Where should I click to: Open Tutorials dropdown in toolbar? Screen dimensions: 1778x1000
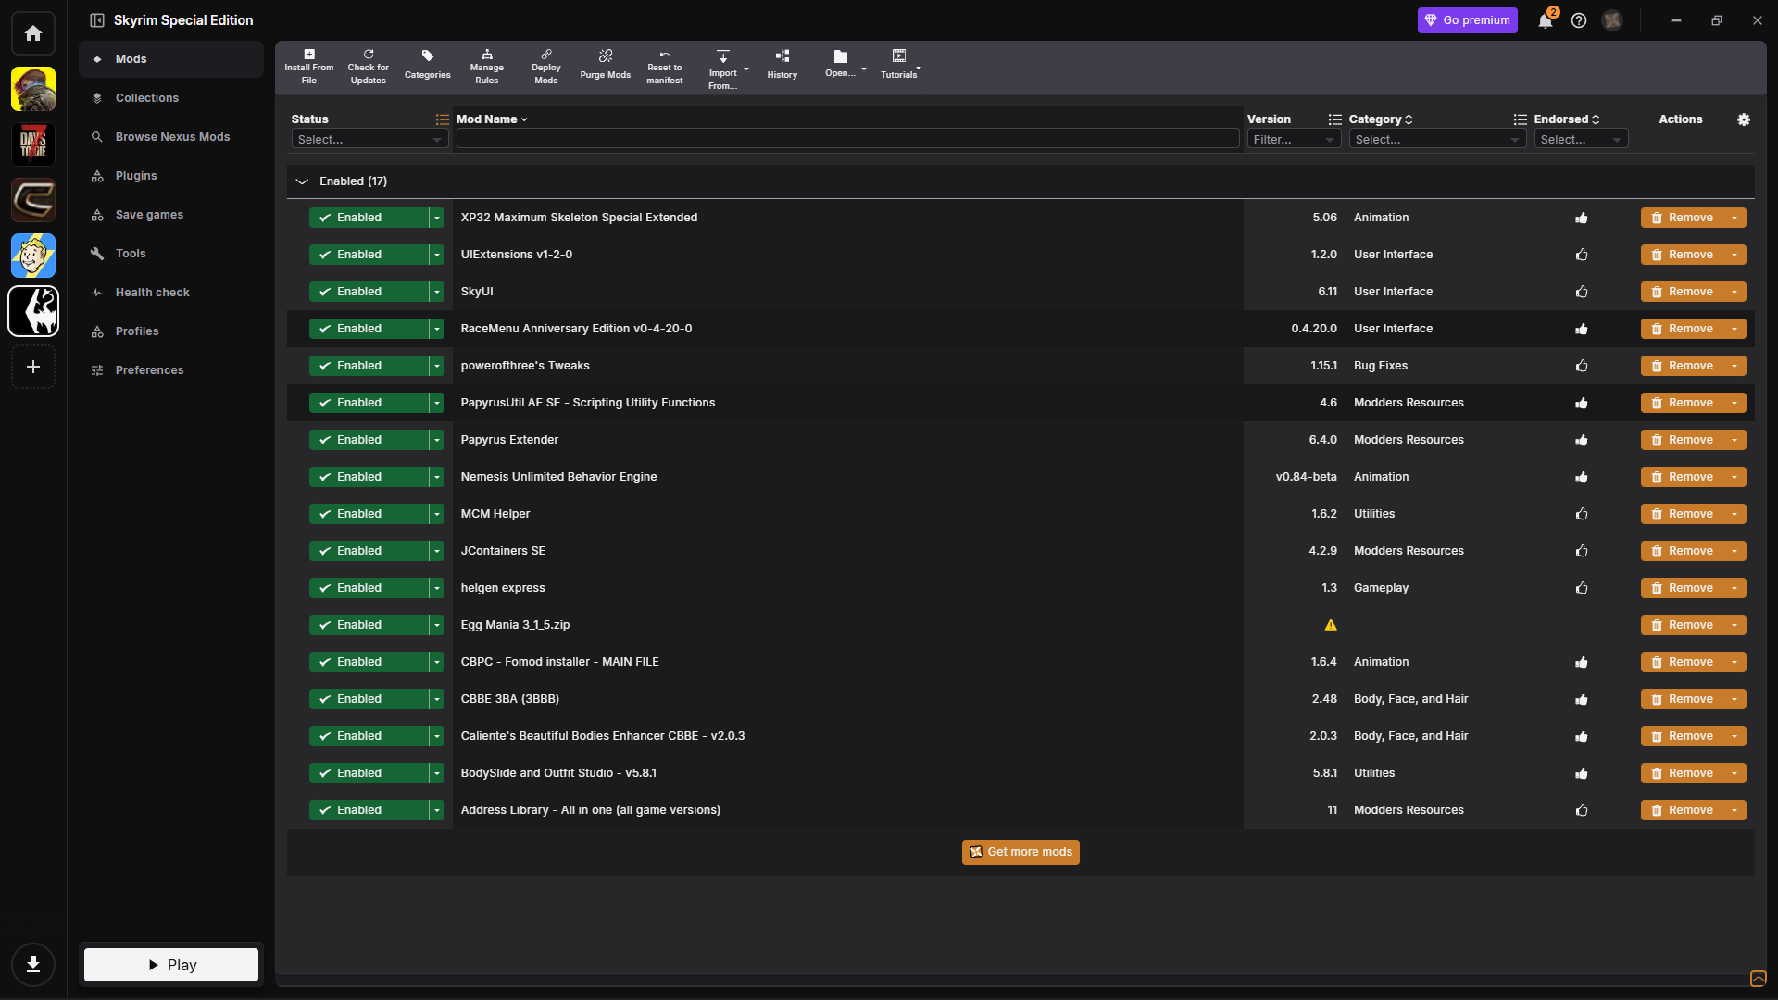900,67
